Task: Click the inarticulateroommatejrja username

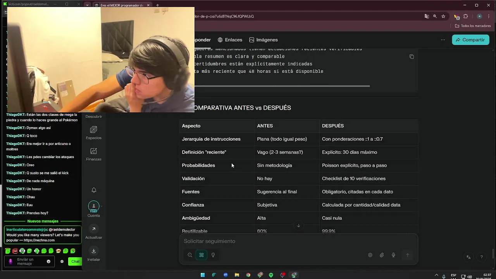Action: (26, 229)
